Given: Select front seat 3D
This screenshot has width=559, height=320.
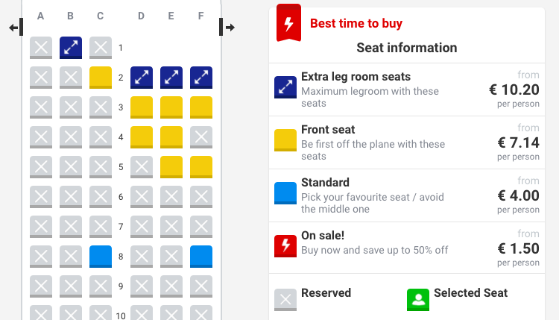Looking at the screenshot, I should click(x=142, y=107).
